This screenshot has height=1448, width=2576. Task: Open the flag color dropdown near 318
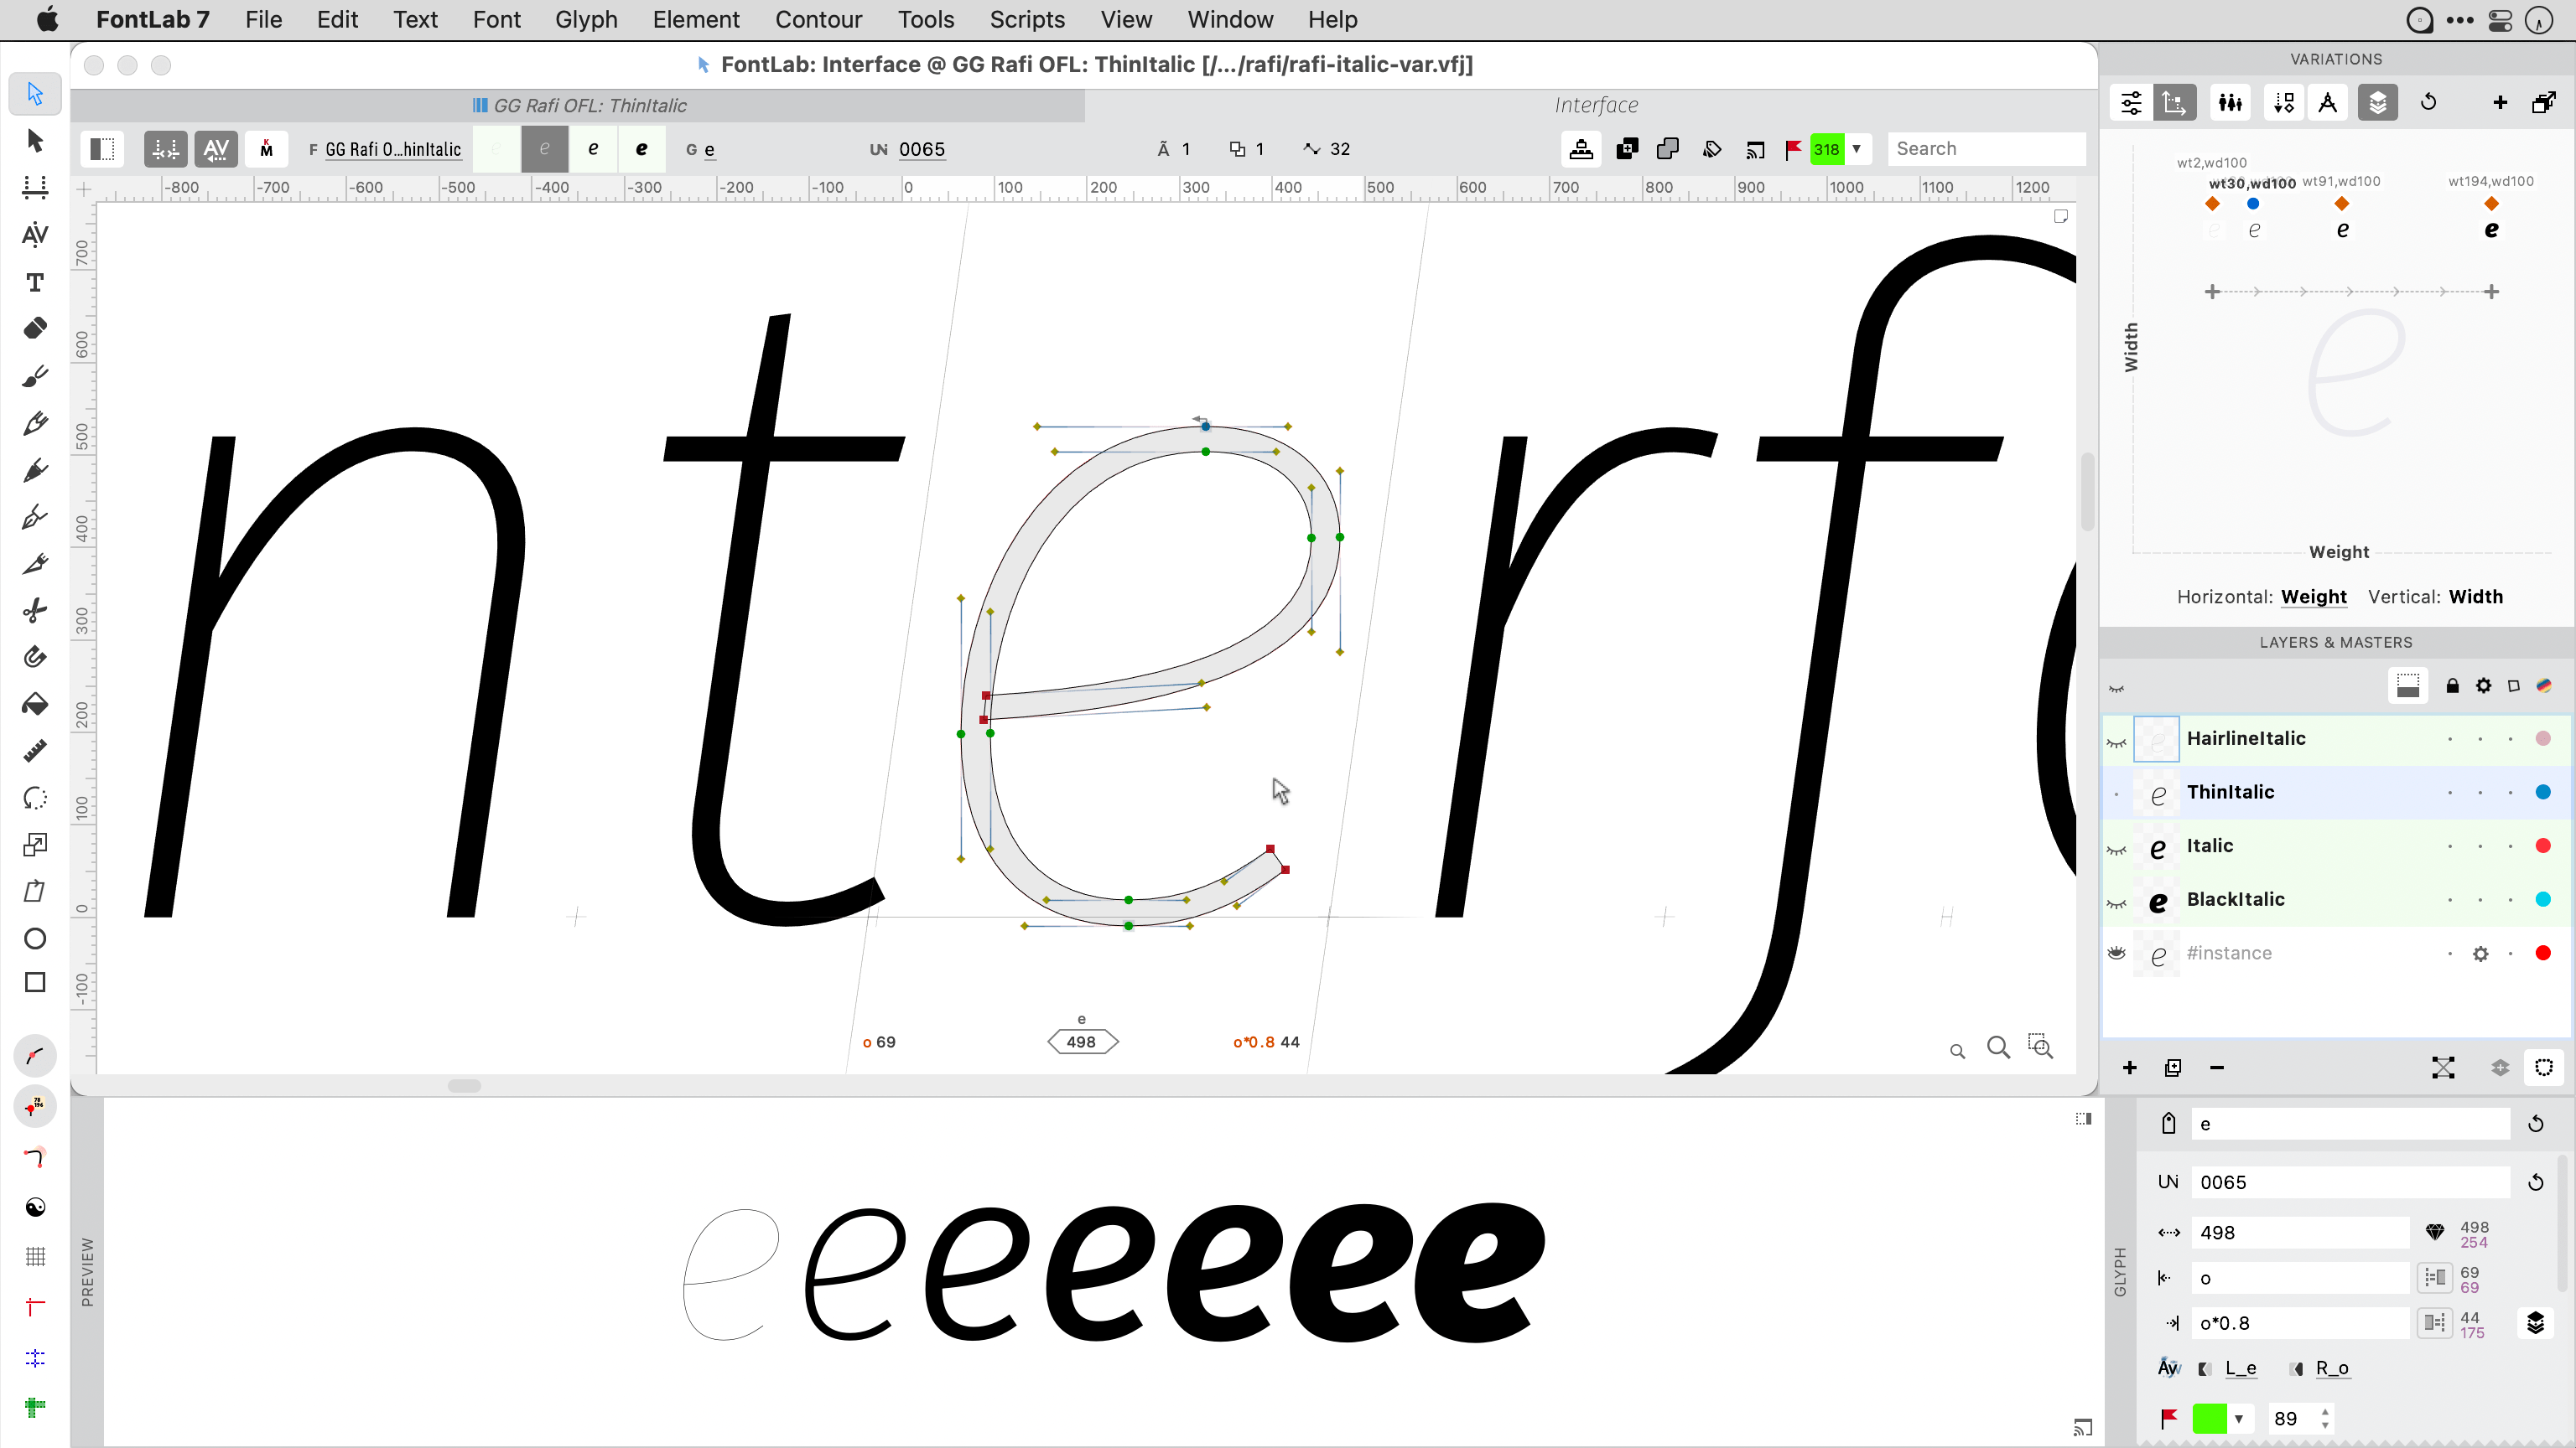(1856, 149)
